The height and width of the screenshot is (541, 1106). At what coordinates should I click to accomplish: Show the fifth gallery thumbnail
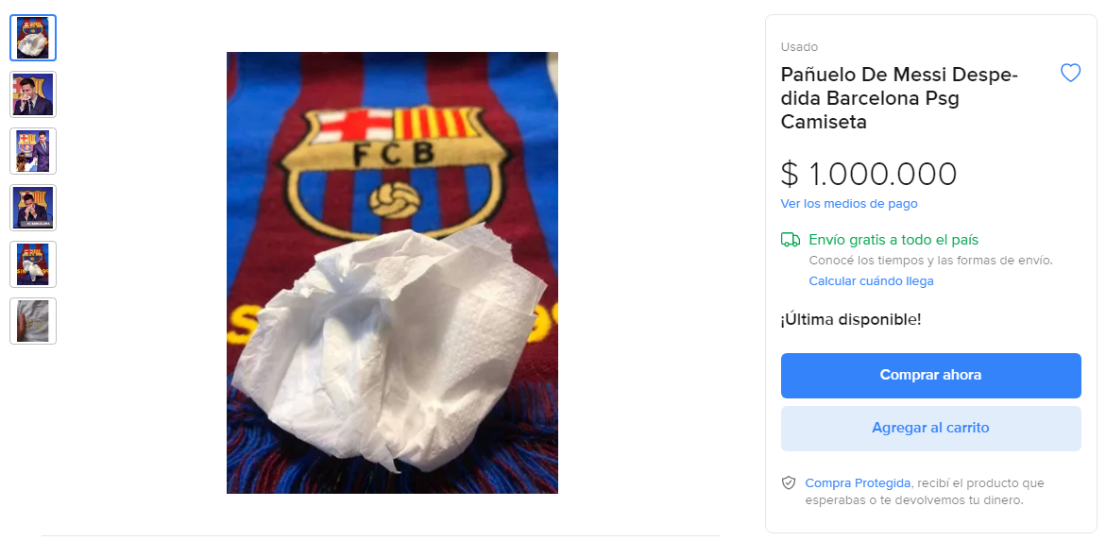33,264
